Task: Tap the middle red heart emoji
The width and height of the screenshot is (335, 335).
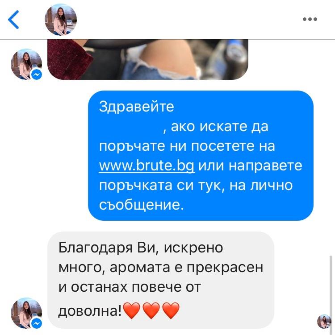Action: pyautogui.click(x=151, y=310)
